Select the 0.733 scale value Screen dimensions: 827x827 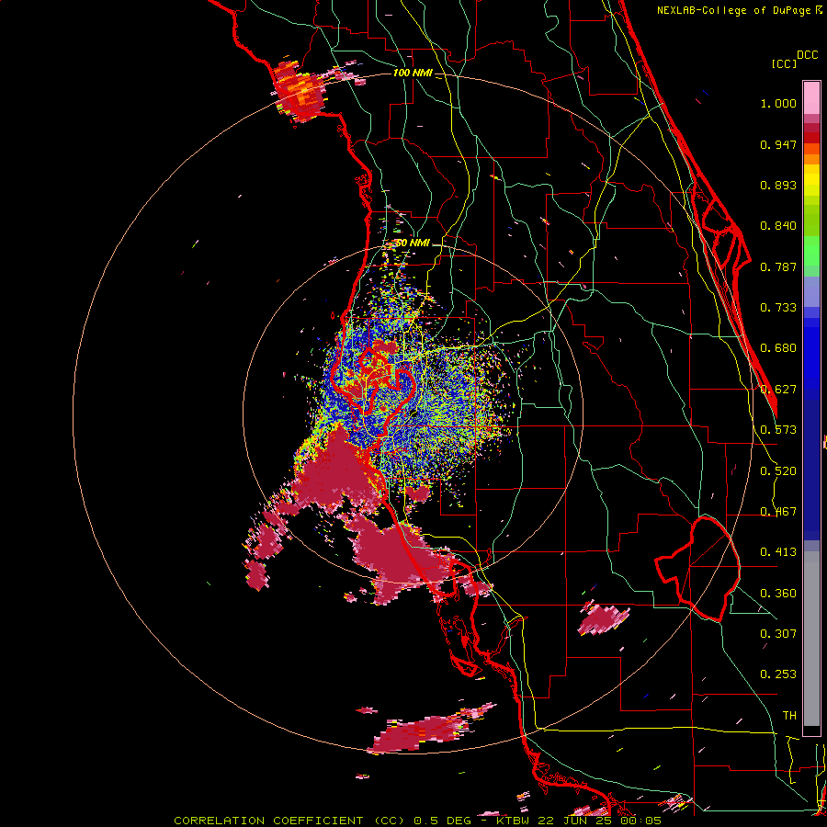pos(778,308)
